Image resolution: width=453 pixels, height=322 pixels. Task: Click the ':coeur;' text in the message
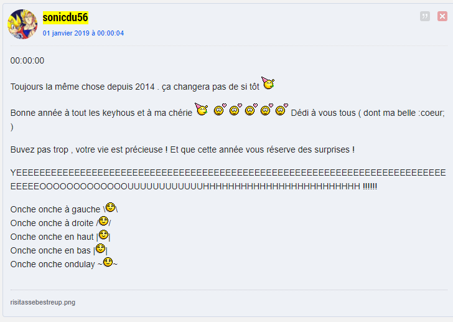[x=431, y=113]
